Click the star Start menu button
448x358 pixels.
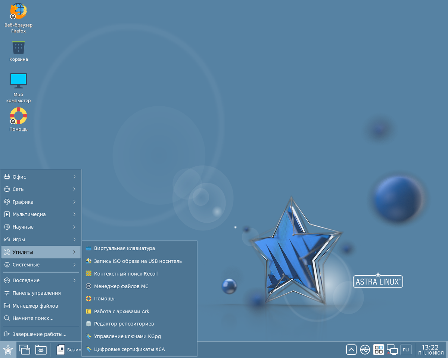coord(8,350)
